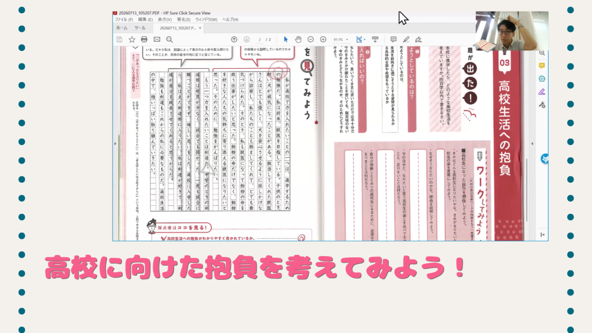Zoom out with the minus icon
592x333 pixels.
click(x=310, y=39)
